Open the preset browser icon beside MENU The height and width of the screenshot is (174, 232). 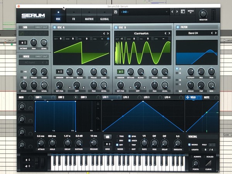coord(183,12)
